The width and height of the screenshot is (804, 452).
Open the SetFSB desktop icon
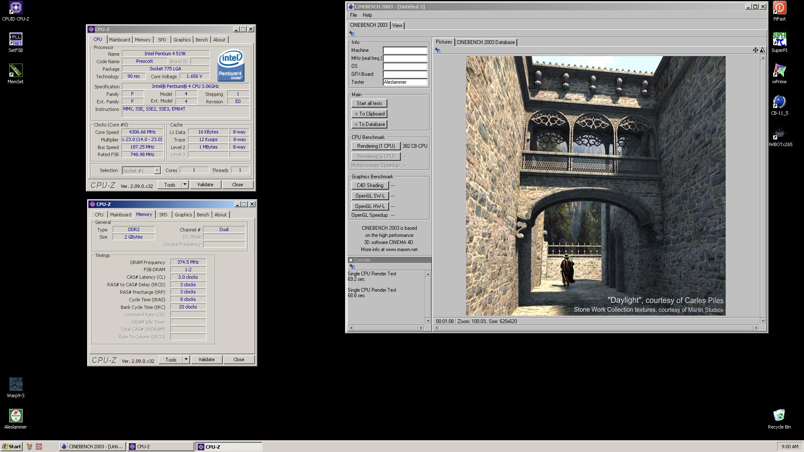coord(15,42)
